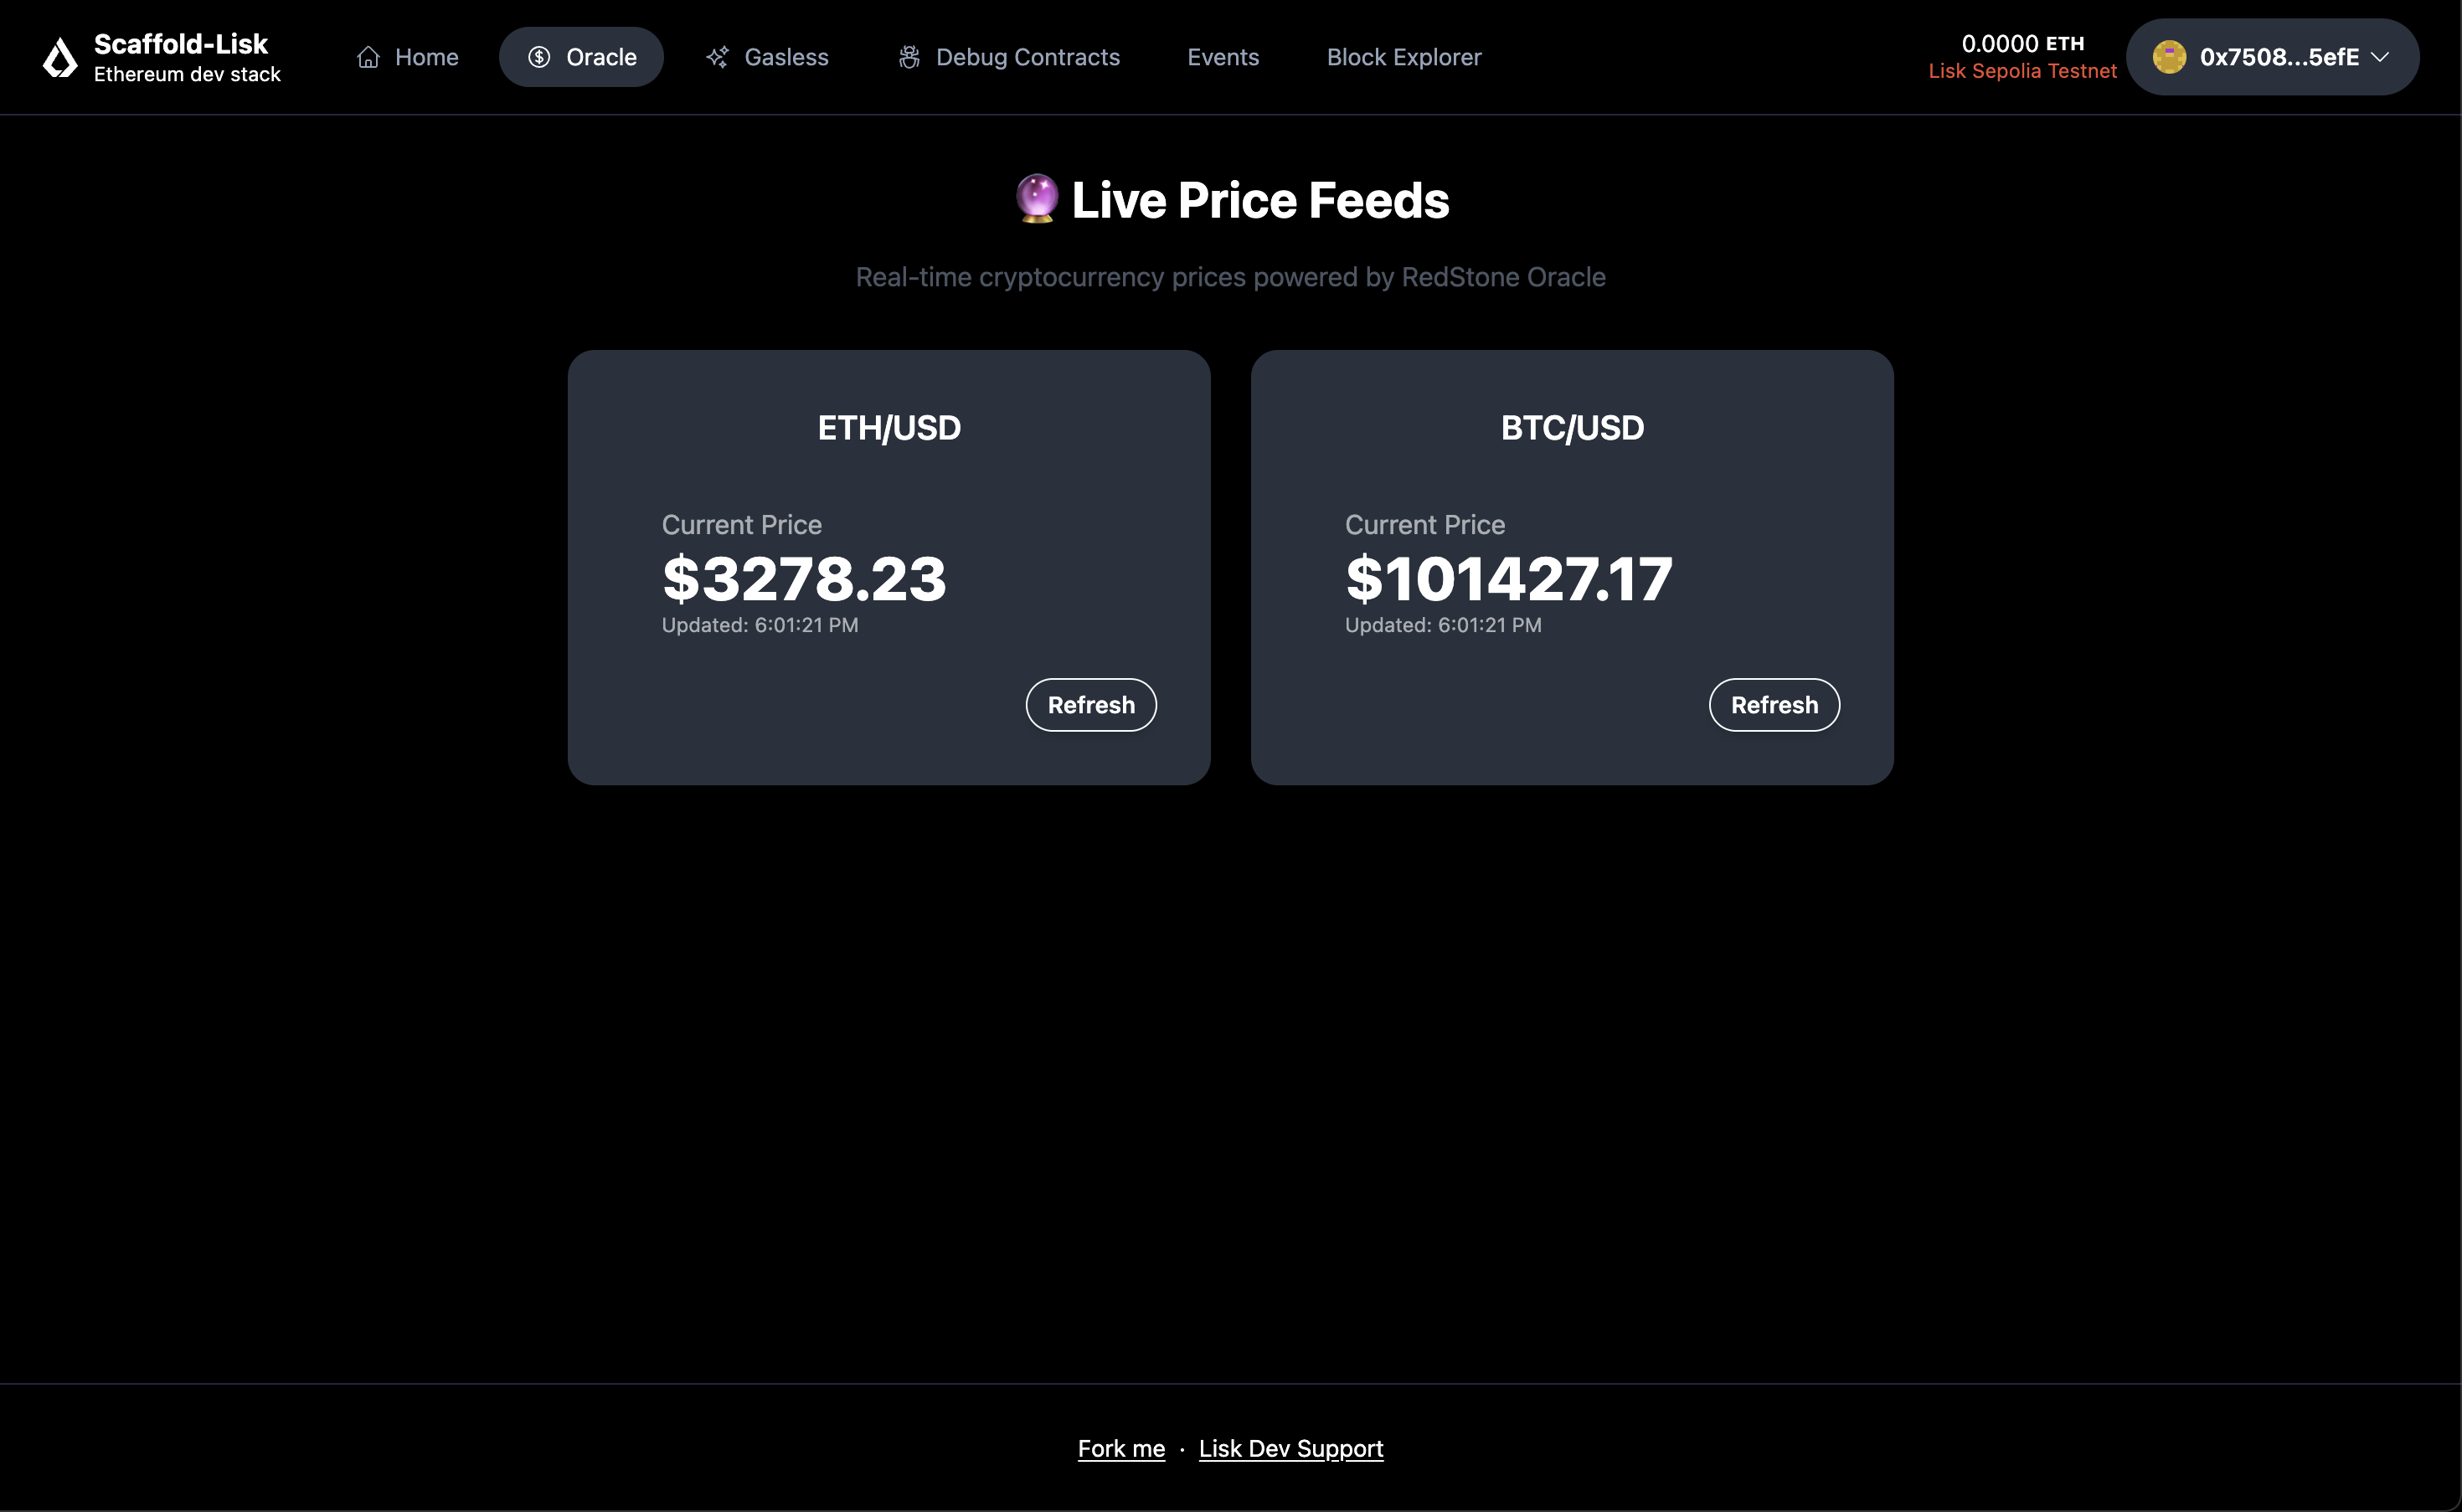This screenshot has width=2462, height=1512.
Task: Refresh the ETH/USD price
Action: [1090, 704]
